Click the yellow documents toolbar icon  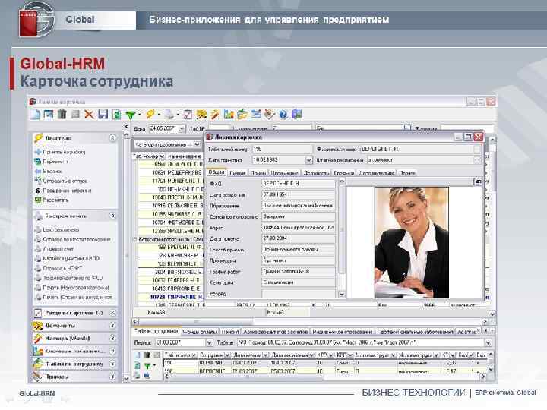pos(201,115)
